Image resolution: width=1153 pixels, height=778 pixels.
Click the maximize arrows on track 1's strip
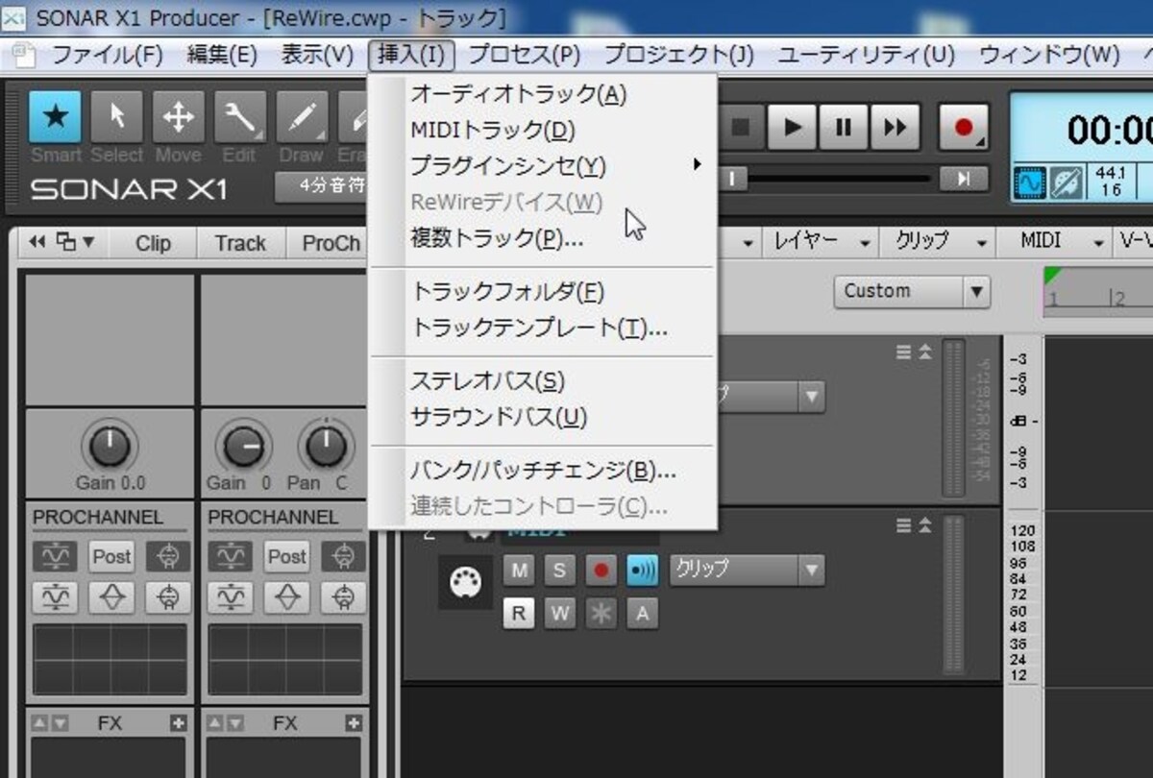[925, 353]
